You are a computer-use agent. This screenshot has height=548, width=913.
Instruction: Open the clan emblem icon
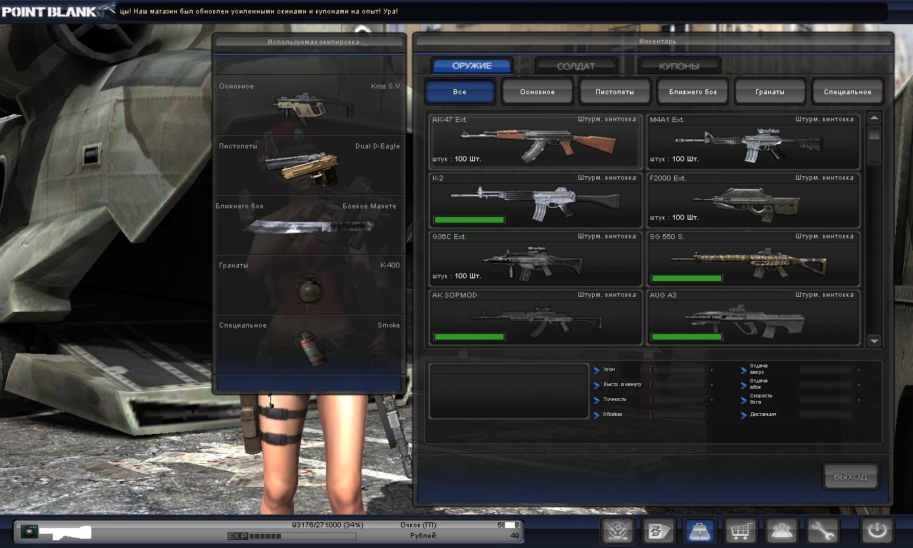tap(618, 531)
